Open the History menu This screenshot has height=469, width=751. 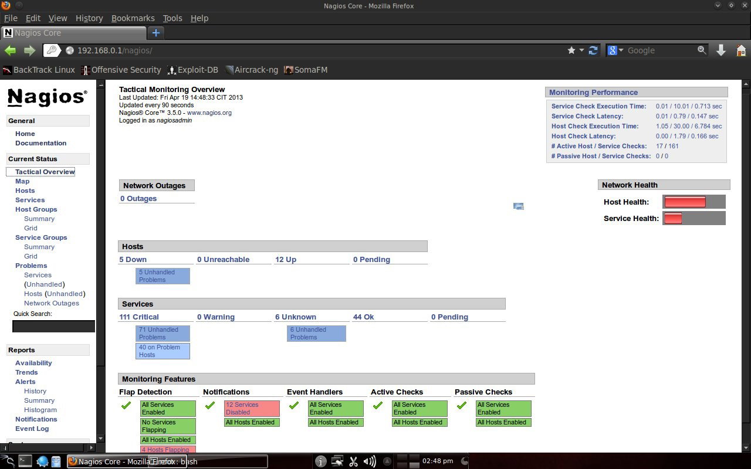89,18
